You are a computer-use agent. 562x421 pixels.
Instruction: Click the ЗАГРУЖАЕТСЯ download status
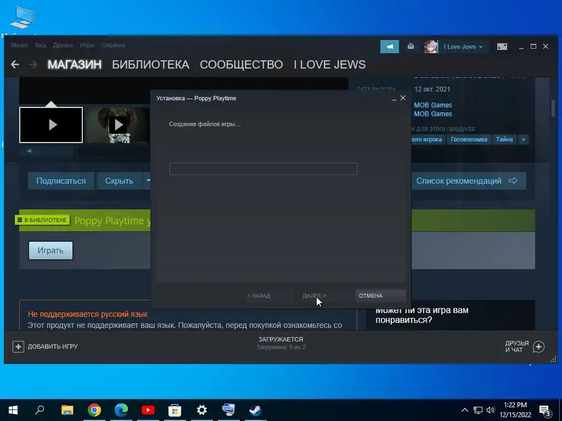(x=280, y=339)
